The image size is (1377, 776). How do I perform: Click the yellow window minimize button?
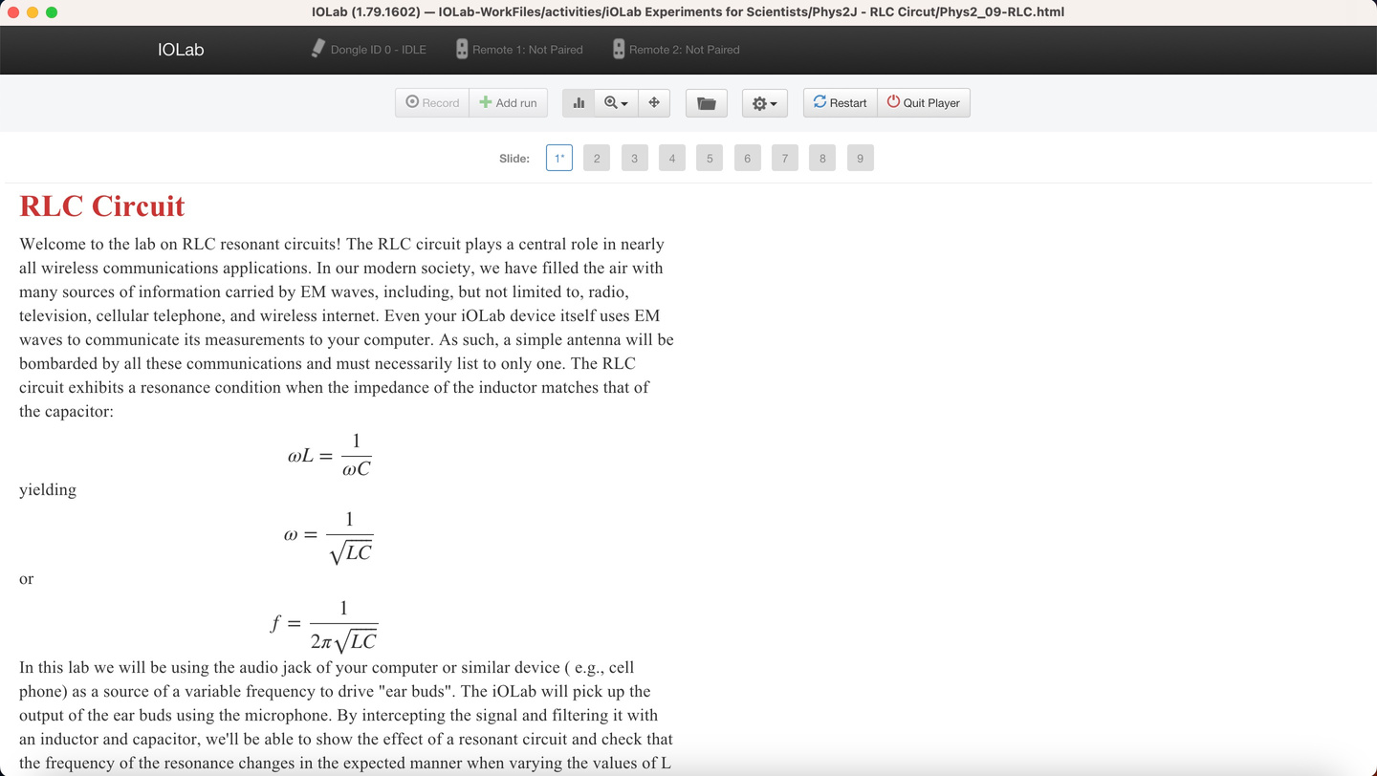33,12
